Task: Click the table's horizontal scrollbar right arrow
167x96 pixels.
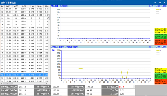Action: (x=47, y=83)
